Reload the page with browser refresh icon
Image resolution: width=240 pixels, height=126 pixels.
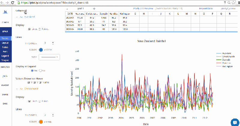(x=13, y=3)
